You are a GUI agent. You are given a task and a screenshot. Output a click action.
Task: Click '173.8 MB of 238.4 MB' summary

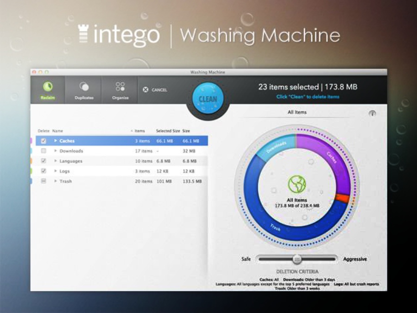[297, 206]
